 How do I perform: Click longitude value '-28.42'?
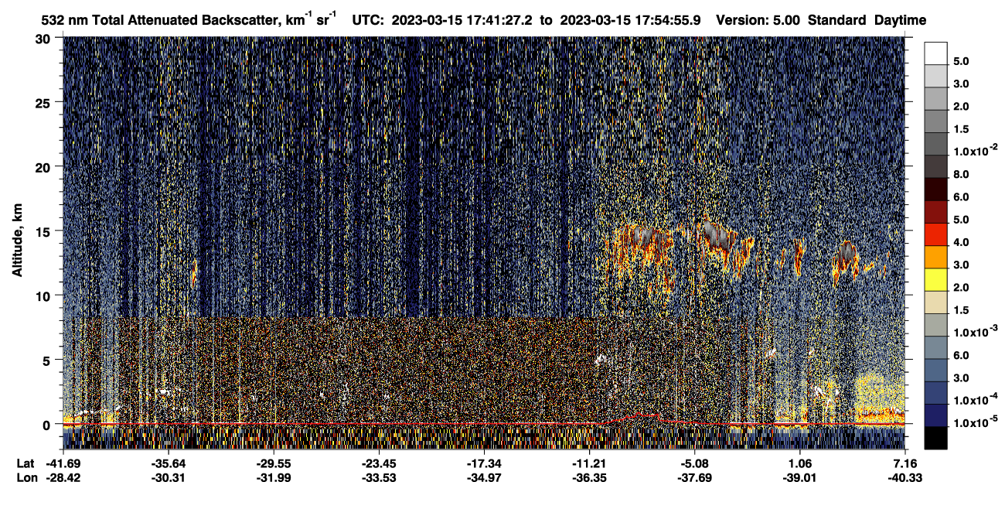click(63, 477)
